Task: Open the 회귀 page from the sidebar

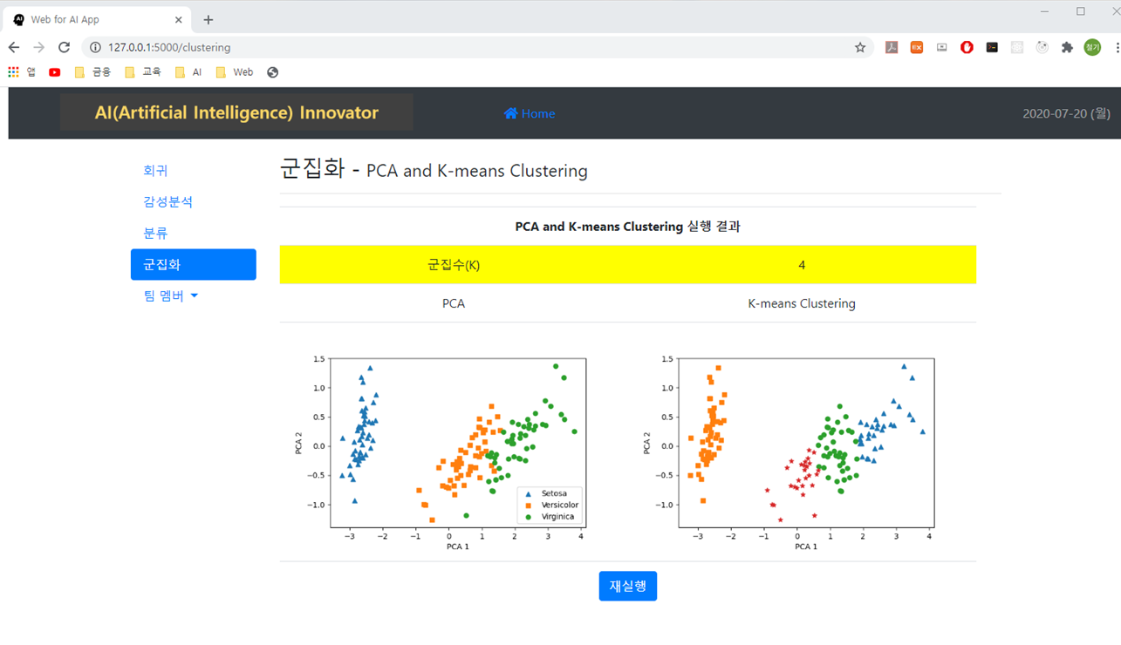Action: click(x=154, y=171)
